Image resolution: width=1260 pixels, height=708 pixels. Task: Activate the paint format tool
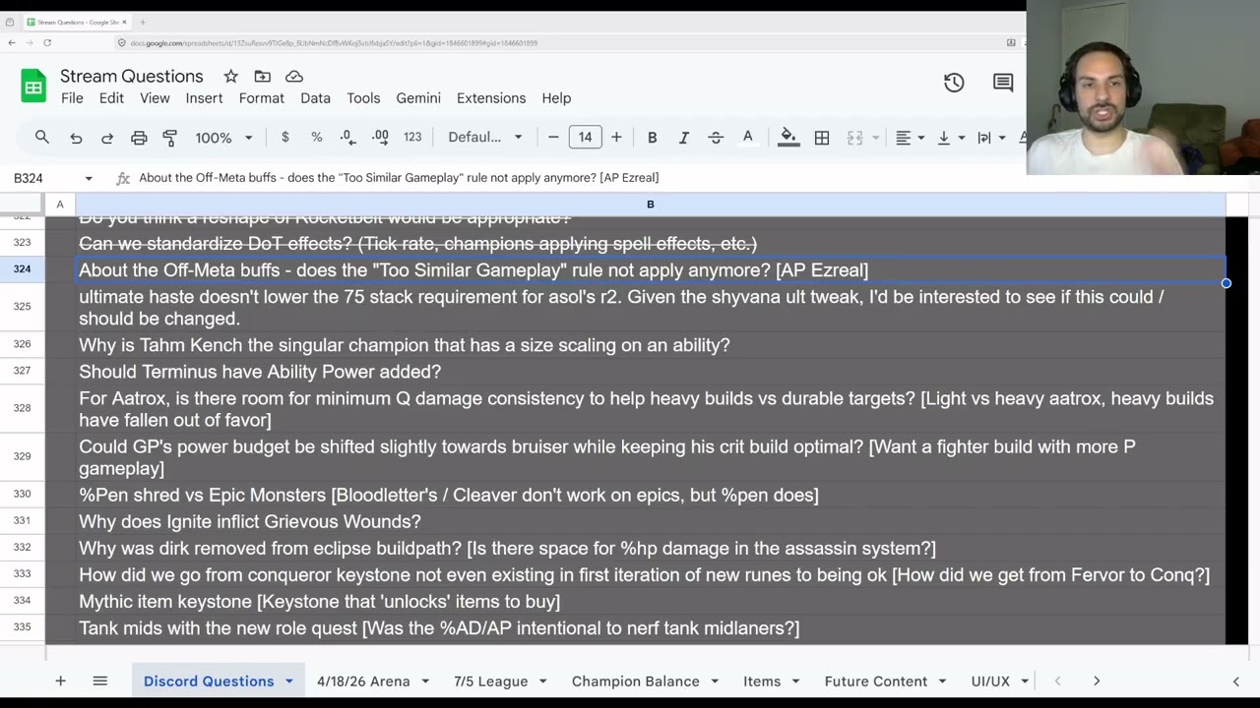tap(170, 138)
